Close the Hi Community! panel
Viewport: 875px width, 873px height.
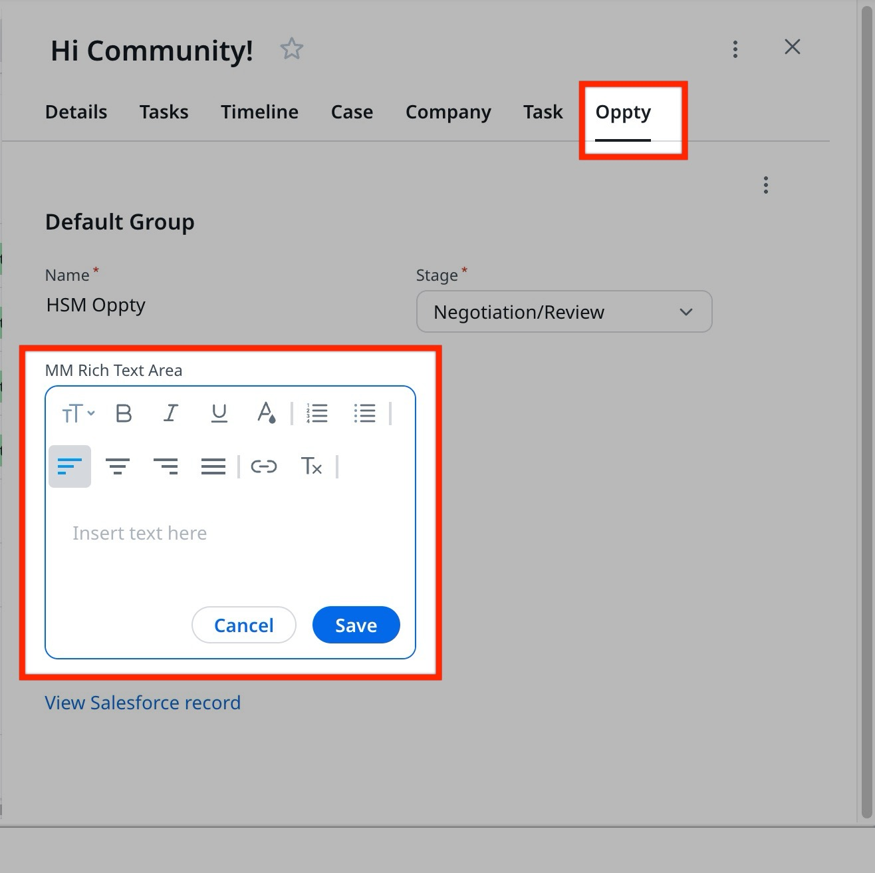tap(792, 47)
